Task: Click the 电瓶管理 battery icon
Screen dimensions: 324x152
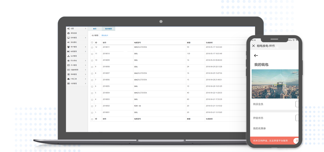Action: 69,51
